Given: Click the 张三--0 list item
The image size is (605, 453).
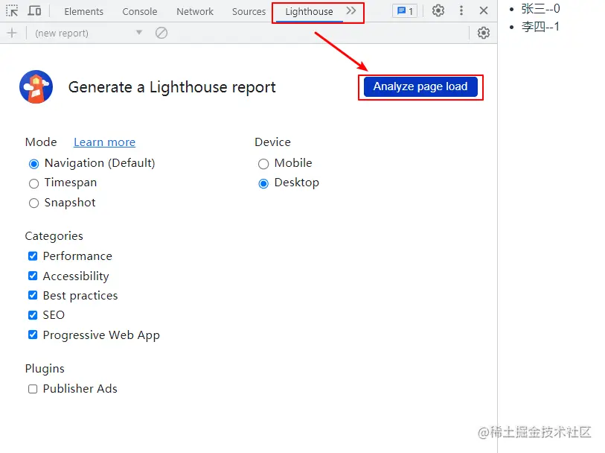Looking at the screenshot, I should 540,8.
